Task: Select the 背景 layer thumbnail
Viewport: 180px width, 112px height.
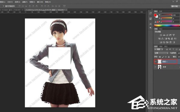Action: pyautogui.click(x=160, y=67)
